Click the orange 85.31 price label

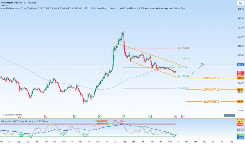[x=240, y=90]
